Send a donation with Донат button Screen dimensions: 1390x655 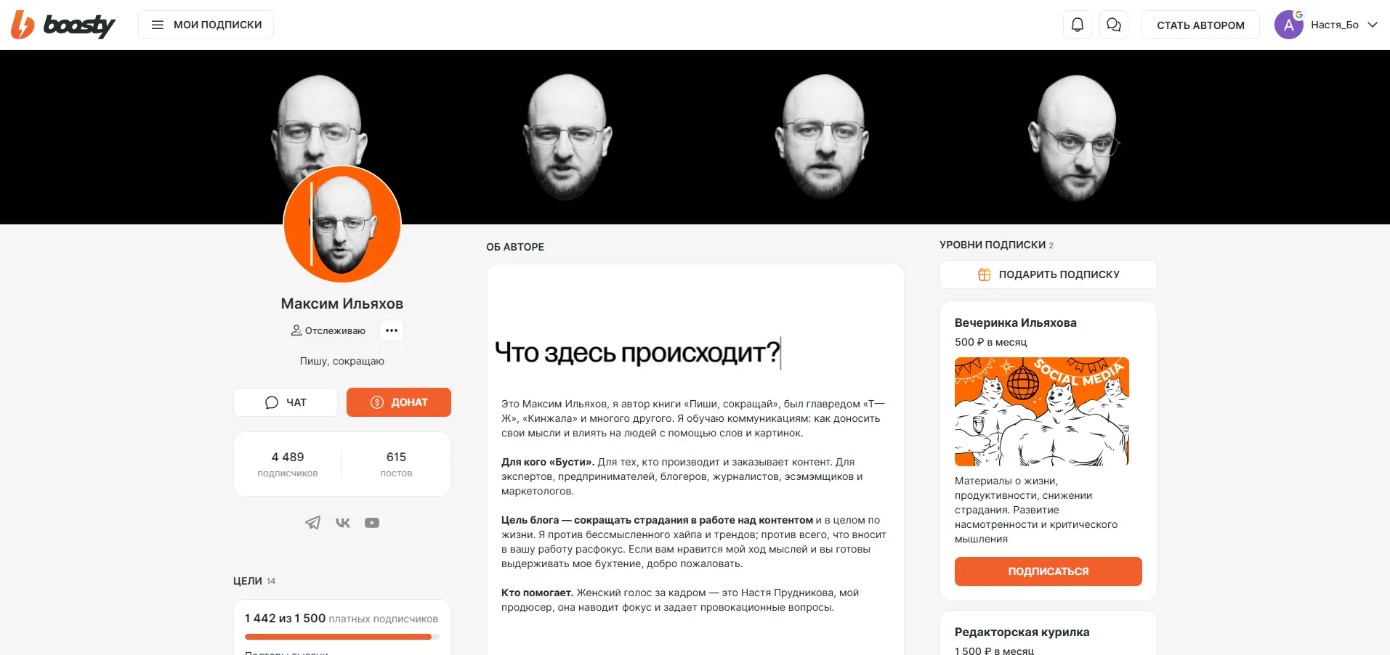coord(399,402)
